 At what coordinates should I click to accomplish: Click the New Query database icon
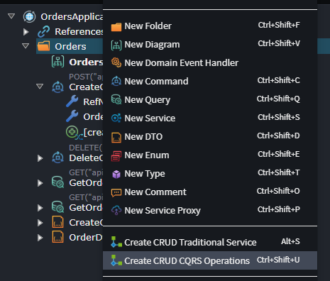click(x=116, y=99)
